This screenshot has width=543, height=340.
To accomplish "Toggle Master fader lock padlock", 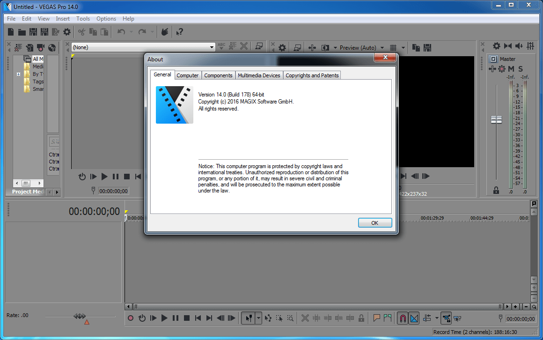I will (x=496, y=190).
